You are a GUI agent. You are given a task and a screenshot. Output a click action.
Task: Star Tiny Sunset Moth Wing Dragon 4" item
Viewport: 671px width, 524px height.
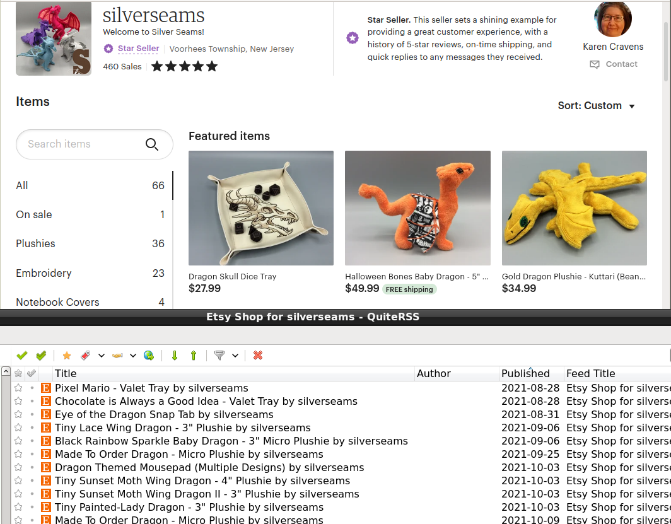18,480
